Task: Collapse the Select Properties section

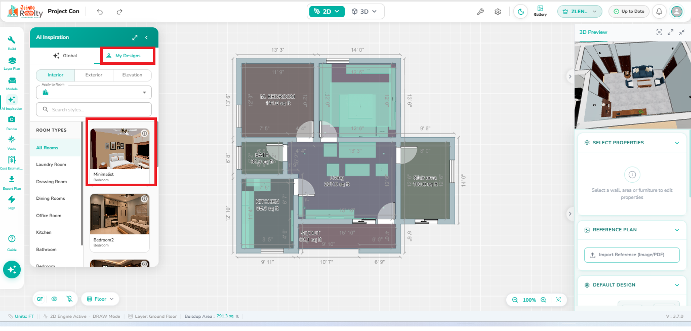Action: (677, 143)
